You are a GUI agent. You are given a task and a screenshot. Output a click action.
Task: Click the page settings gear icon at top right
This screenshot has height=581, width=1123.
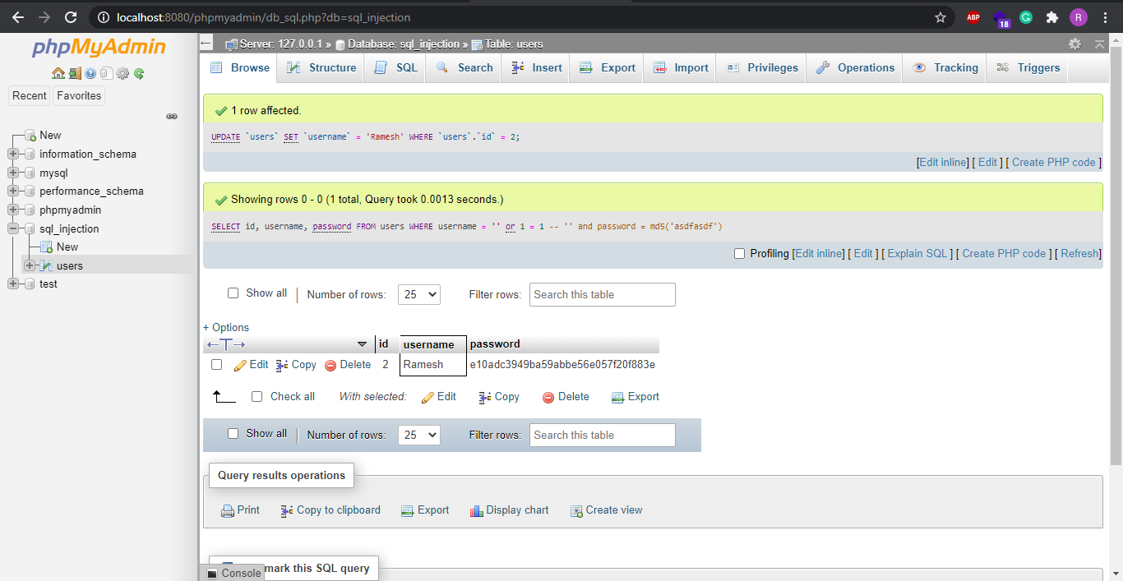(1074, 44)
